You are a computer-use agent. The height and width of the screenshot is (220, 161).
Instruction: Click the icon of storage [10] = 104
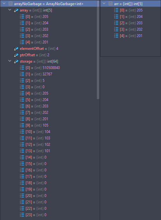point(22,132)
